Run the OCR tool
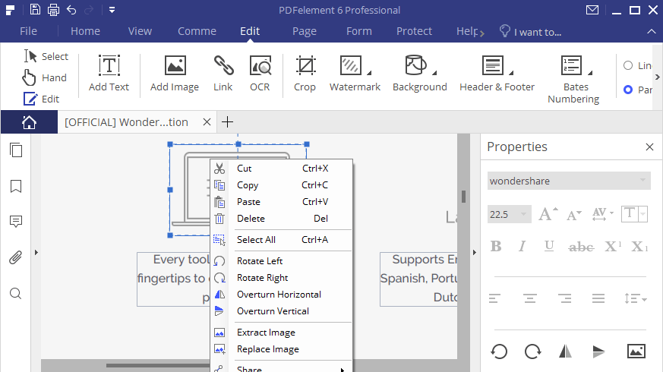 tap(260, 74)
